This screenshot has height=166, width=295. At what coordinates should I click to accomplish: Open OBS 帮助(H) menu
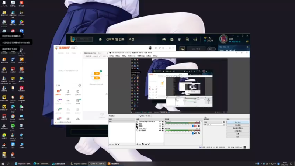(x=155, y=56)
